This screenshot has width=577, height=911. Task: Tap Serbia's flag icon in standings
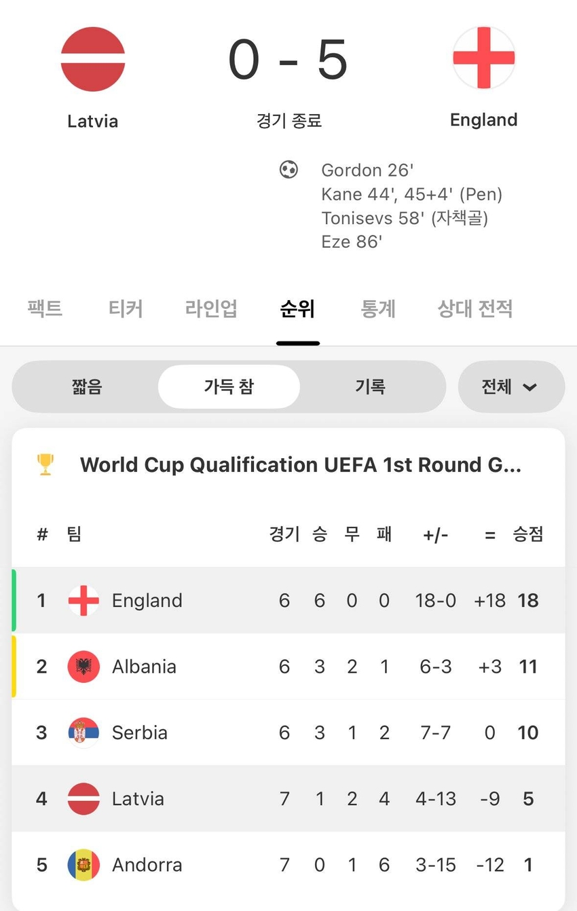83,733
